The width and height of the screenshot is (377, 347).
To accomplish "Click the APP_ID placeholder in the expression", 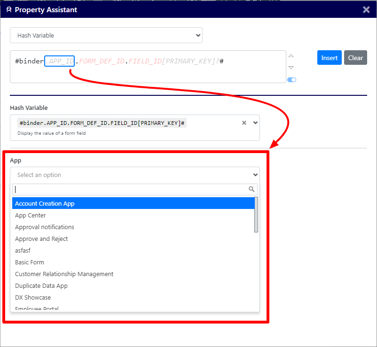I will point(60,61).
